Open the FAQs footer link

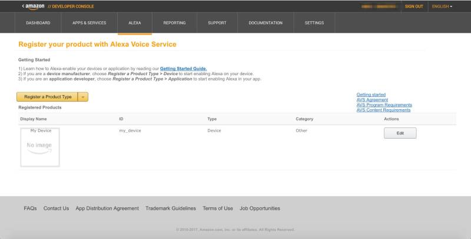30,208
